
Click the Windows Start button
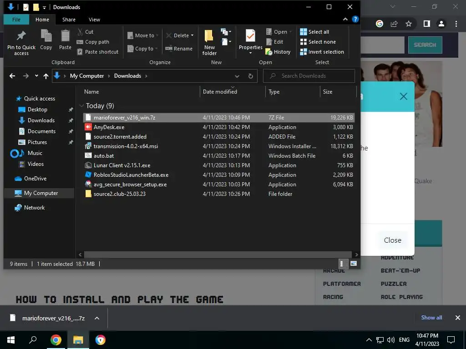(x=11, y=340)
